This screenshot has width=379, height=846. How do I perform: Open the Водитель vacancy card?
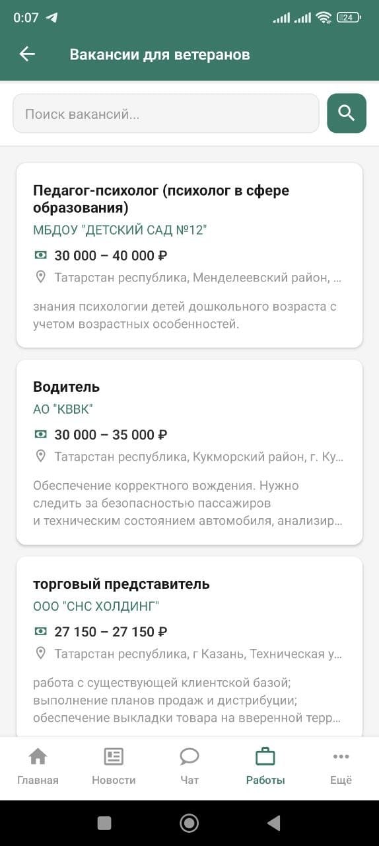click(x=189, y=452)
